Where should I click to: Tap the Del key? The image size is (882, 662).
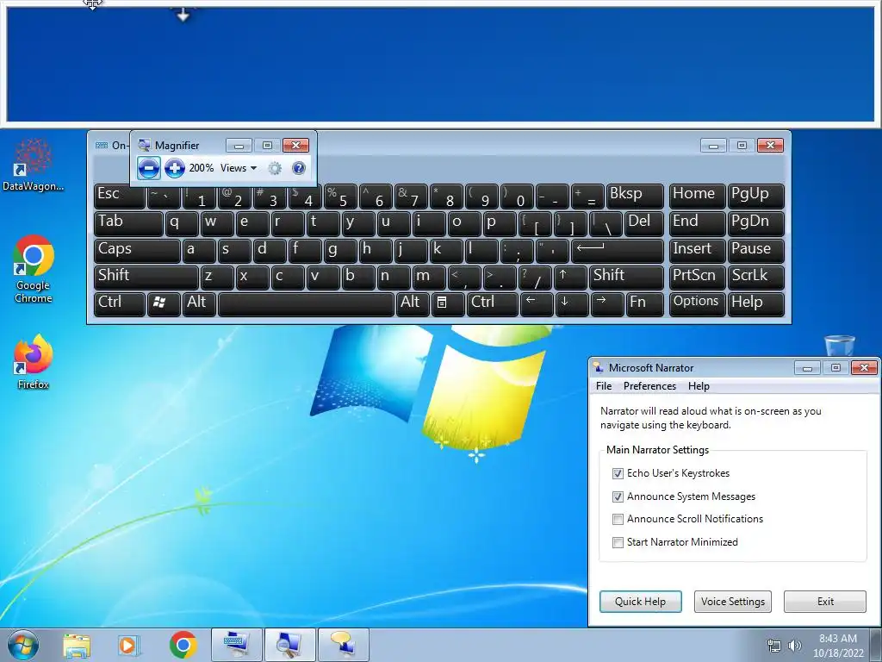(644, 223)
